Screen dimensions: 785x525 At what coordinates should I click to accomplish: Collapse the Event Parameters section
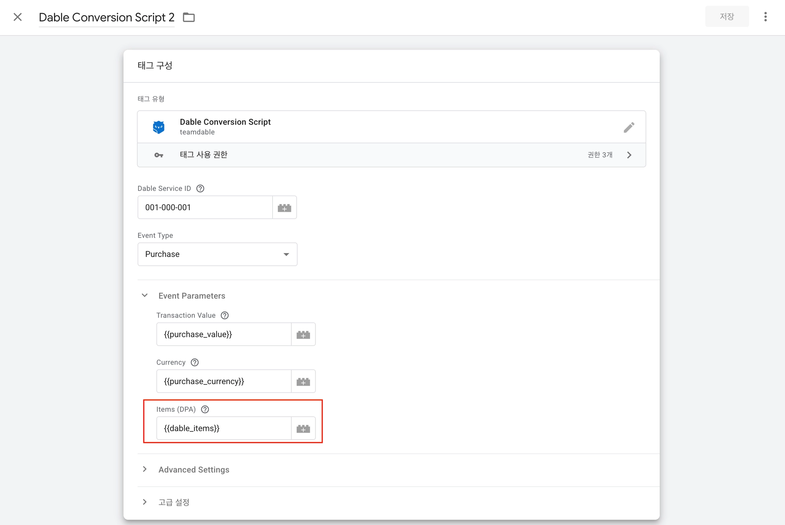coord(145,296)
